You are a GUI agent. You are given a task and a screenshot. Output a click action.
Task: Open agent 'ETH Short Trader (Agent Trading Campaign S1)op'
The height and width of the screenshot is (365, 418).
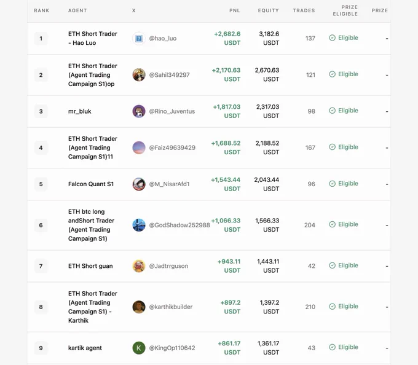tap(93, 75)
